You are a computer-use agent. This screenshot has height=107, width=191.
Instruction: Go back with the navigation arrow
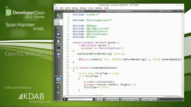coord(65,11)
